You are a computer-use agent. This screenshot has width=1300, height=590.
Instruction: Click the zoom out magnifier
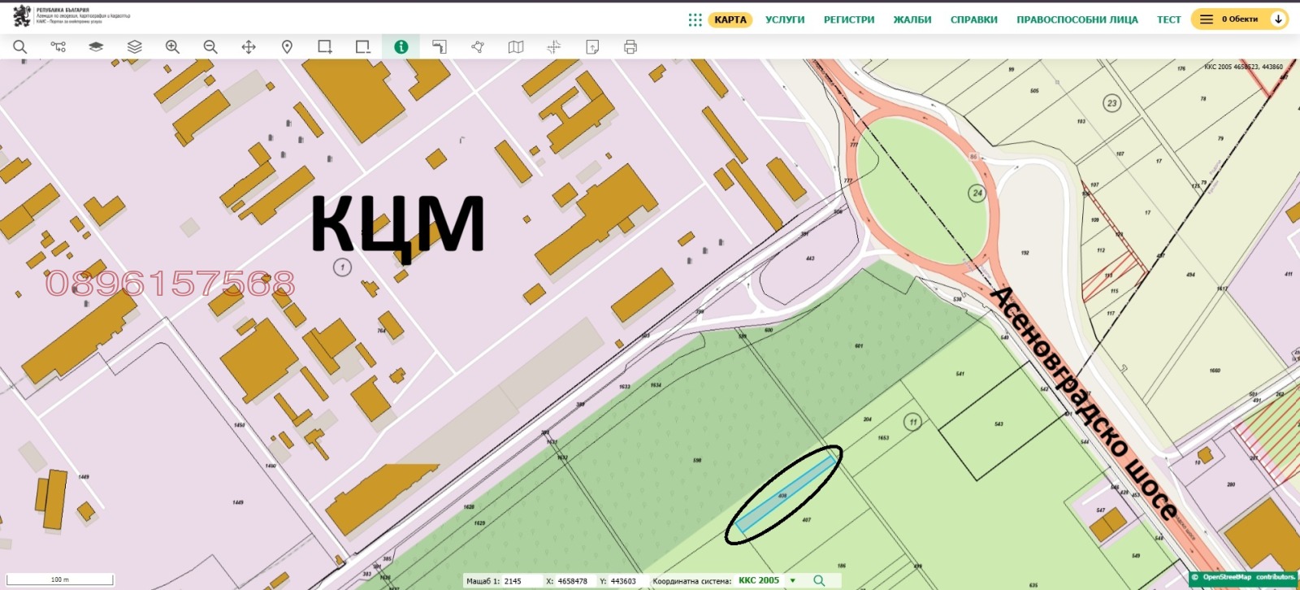tap(210, 47)
